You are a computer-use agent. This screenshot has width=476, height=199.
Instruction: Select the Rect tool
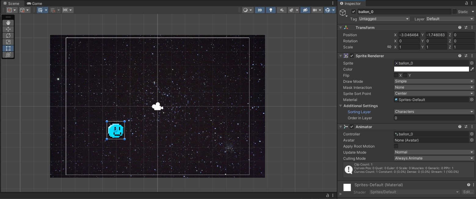8,48
